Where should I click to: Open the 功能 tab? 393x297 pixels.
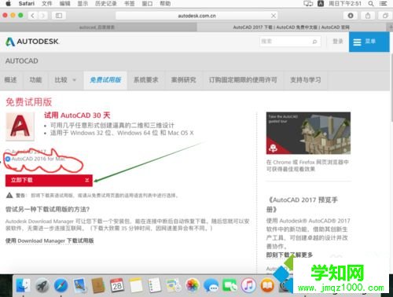click(x=35, y=80)
